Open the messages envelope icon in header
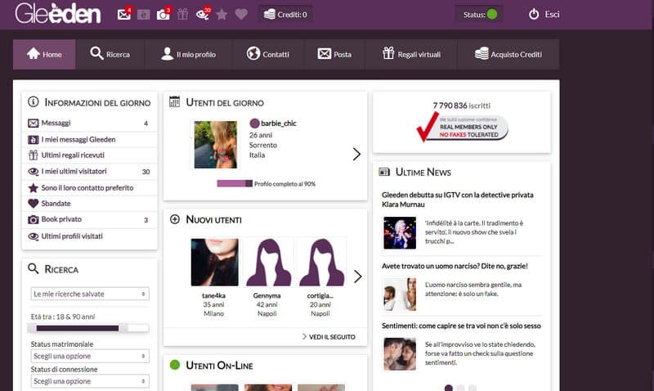 coord(123,14)
